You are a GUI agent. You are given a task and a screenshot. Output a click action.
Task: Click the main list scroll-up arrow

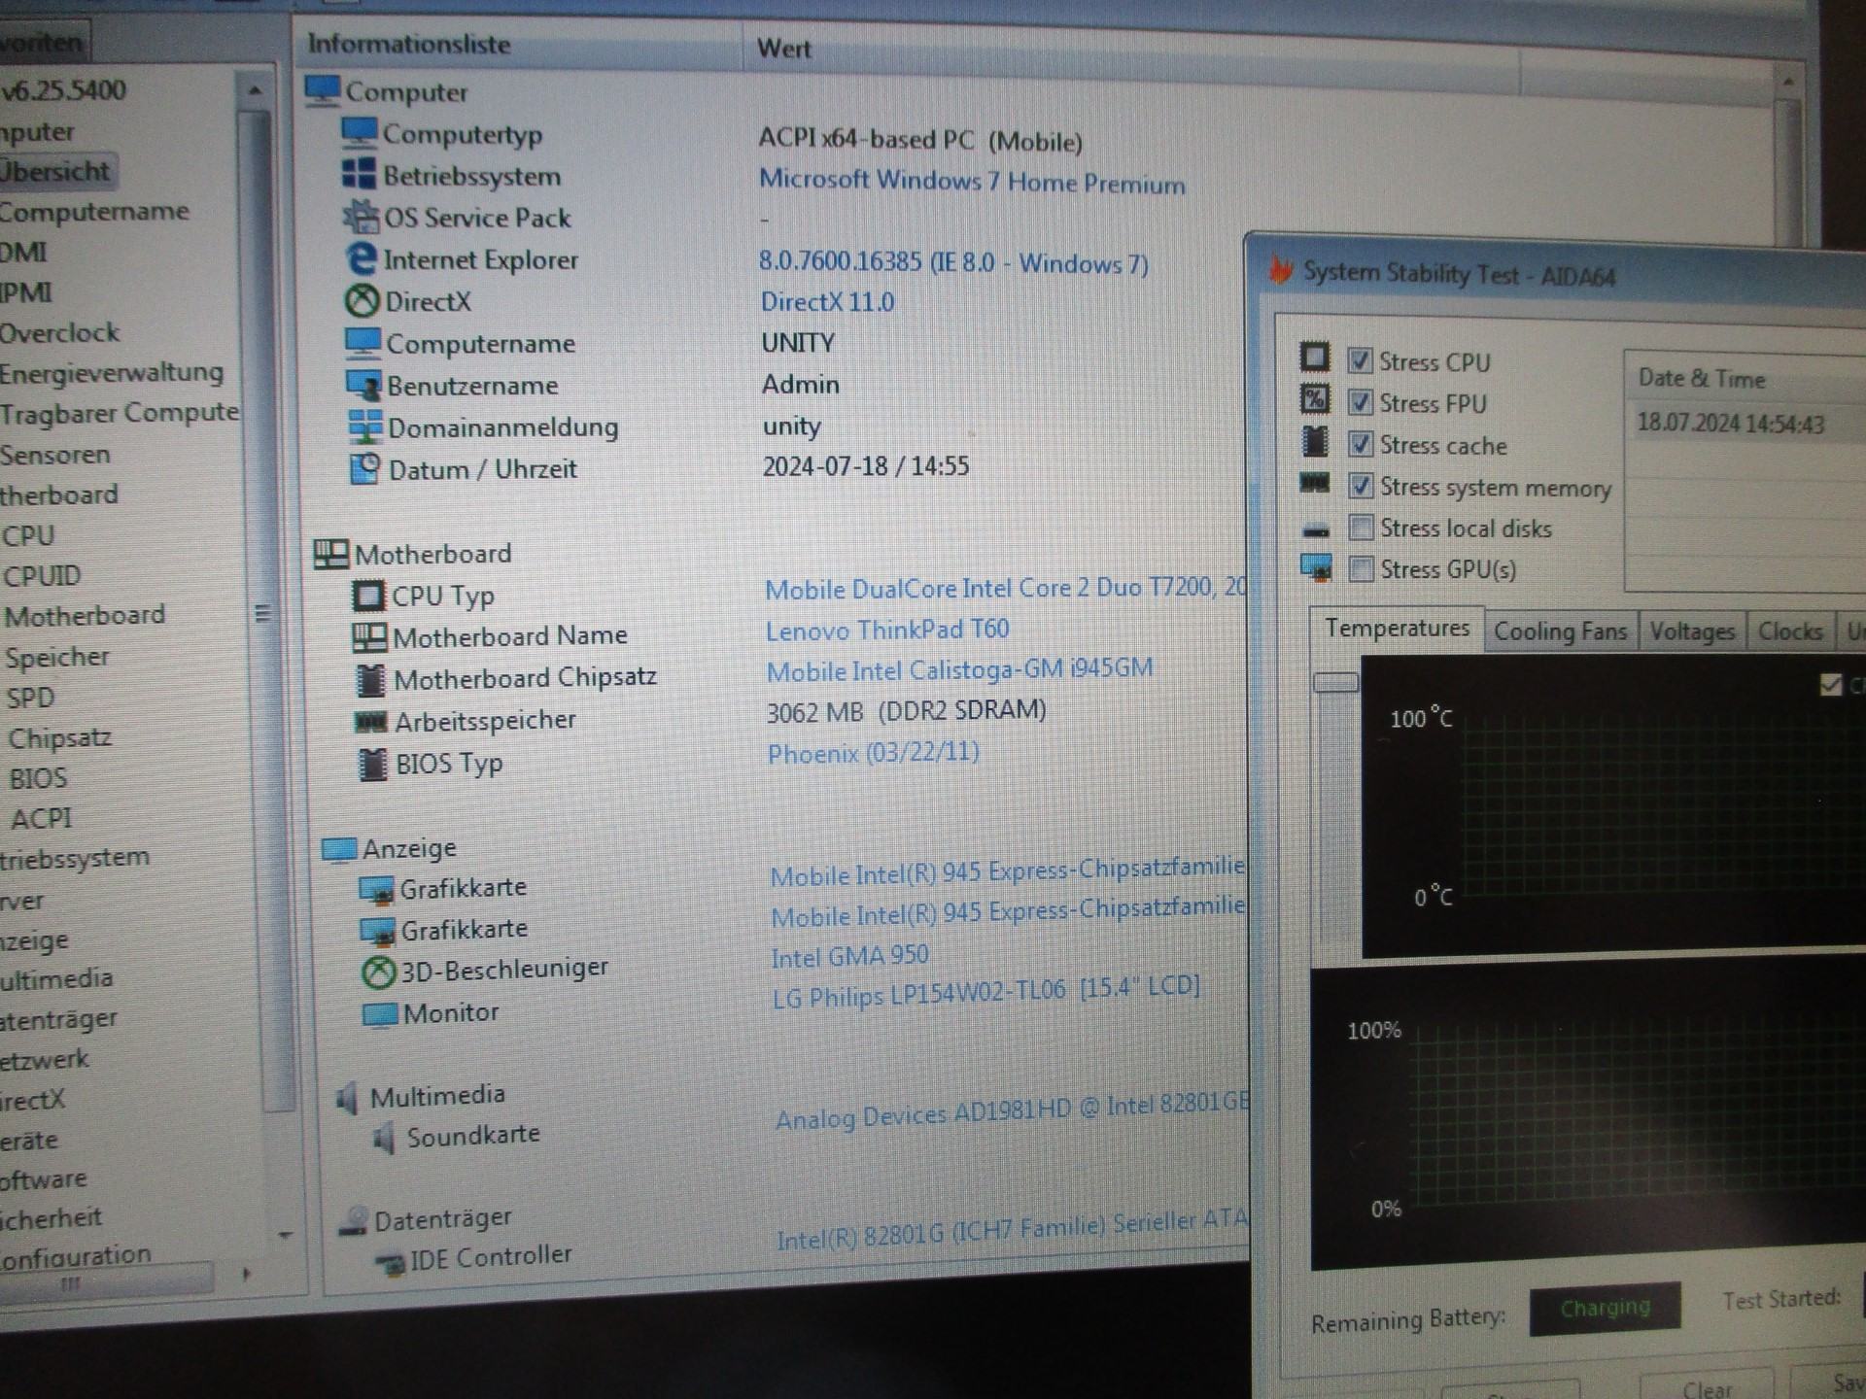(1788, 83)
